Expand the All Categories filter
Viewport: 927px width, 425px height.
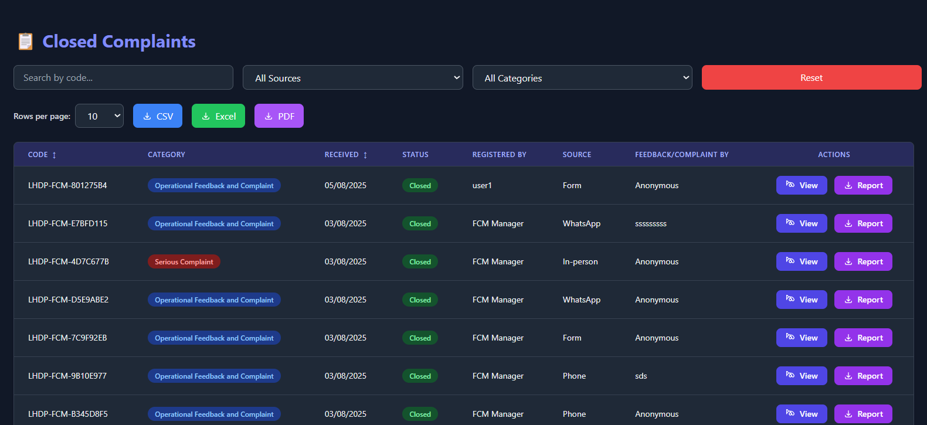tap(582, 77)
